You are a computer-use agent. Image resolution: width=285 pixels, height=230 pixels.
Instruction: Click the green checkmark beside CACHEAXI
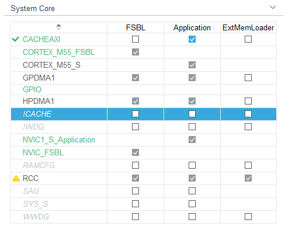(x=16, y=39)
